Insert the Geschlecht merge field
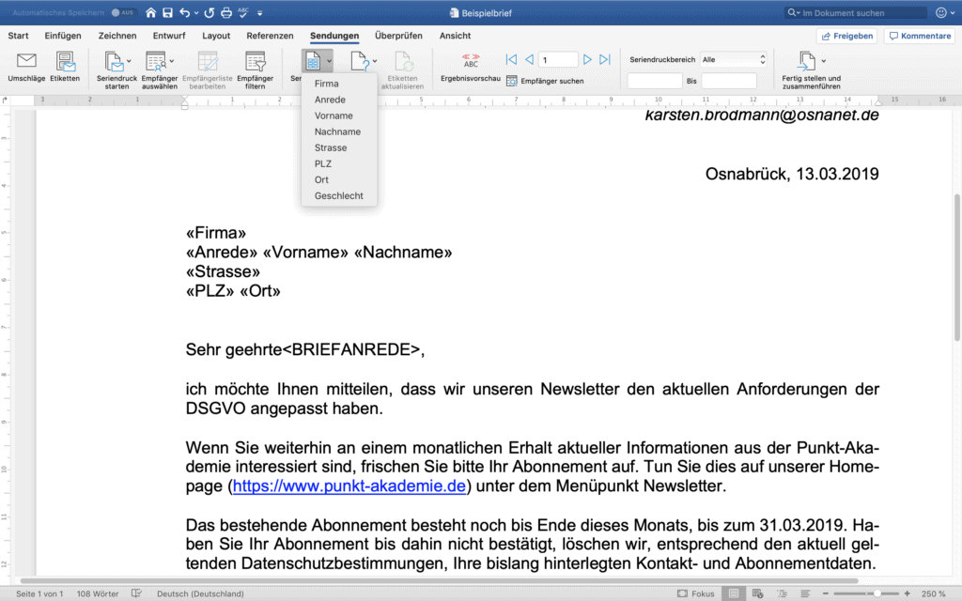 (339, 195)
